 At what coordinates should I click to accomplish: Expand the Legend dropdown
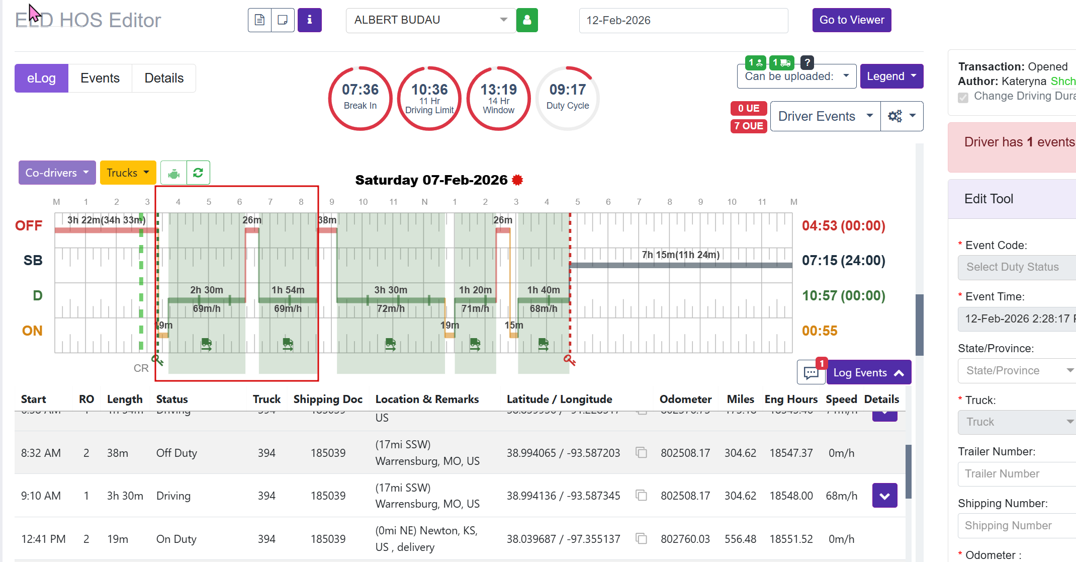[x=891, y=76]
